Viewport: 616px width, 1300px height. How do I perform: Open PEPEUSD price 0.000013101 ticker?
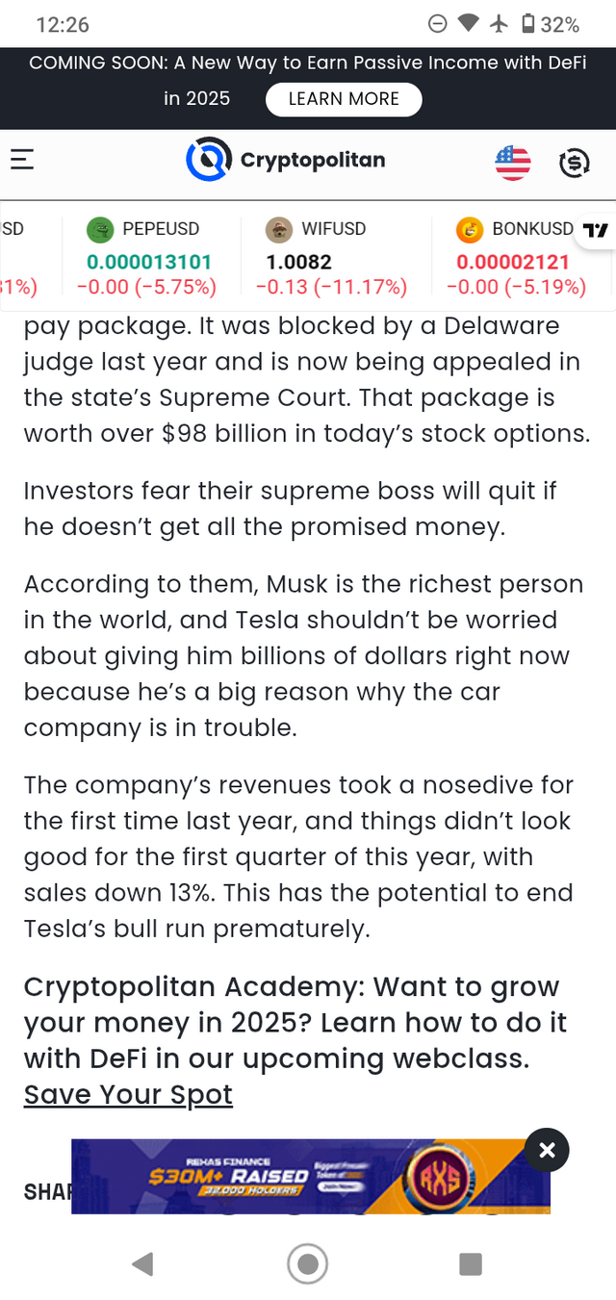tap(149, 262)
